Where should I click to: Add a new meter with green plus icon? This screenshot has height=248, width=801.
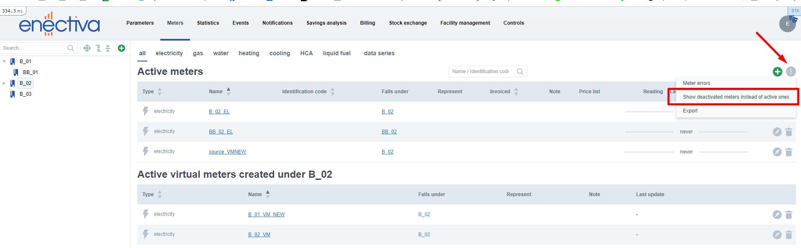point(777,72)
